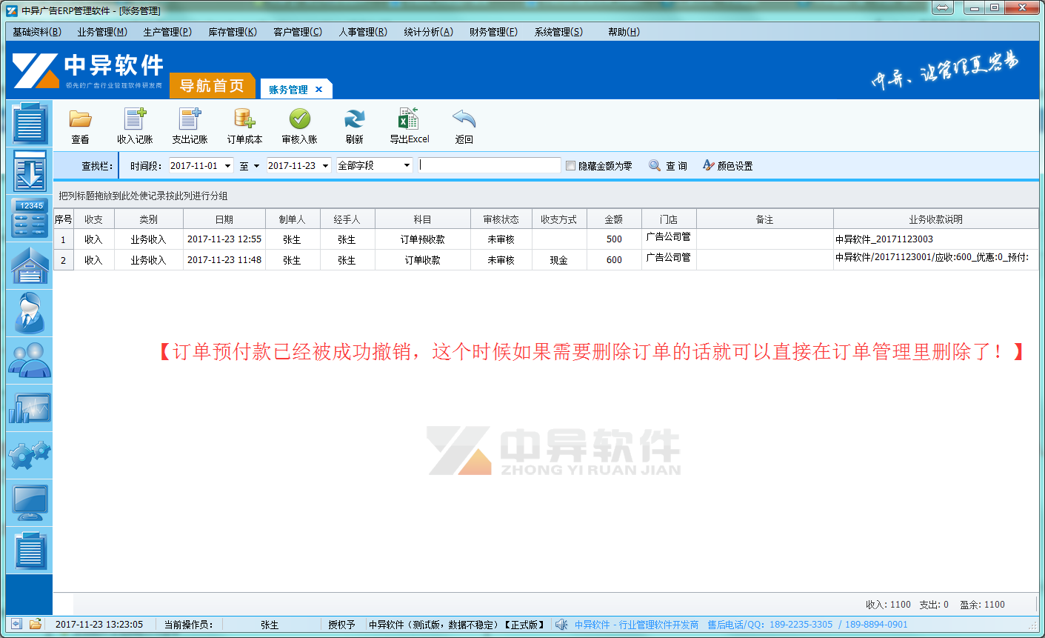Click the status bar open-folder icon

click(x=35, y=625)
